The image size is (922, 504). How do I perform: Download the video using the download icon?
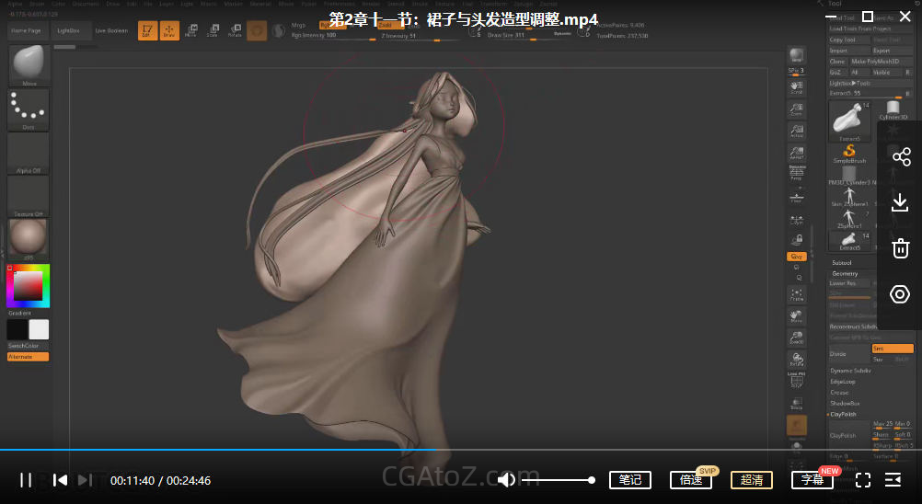[x=900, y=202]
